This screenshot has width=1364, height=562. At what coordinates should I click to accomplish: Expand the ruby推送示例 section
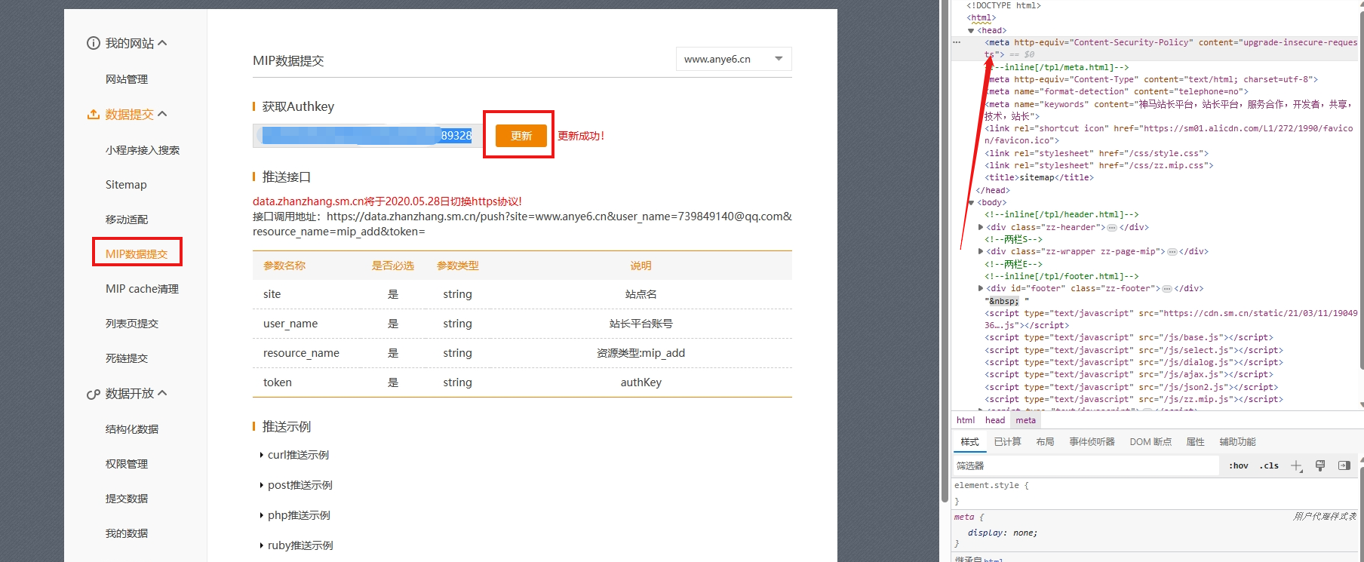coord(296,545)
